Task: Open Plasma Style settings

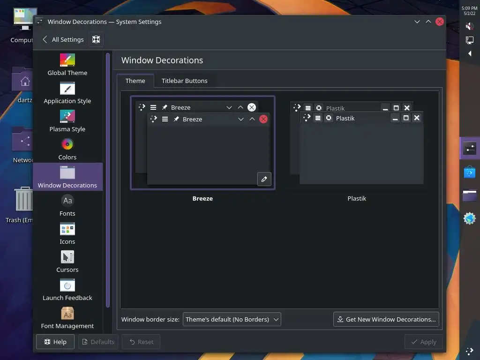Action: click(67, 121)
